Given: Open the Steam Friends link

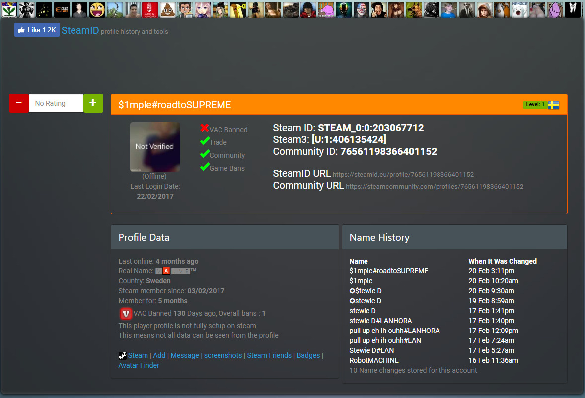Looking at the screenshot, I should (269, 355).
